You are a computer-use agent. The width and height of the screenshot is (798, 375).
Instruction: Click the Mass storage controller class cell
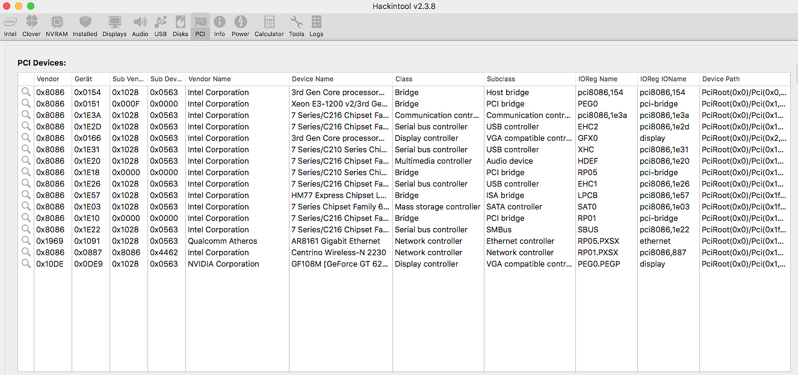click(438, 206)
